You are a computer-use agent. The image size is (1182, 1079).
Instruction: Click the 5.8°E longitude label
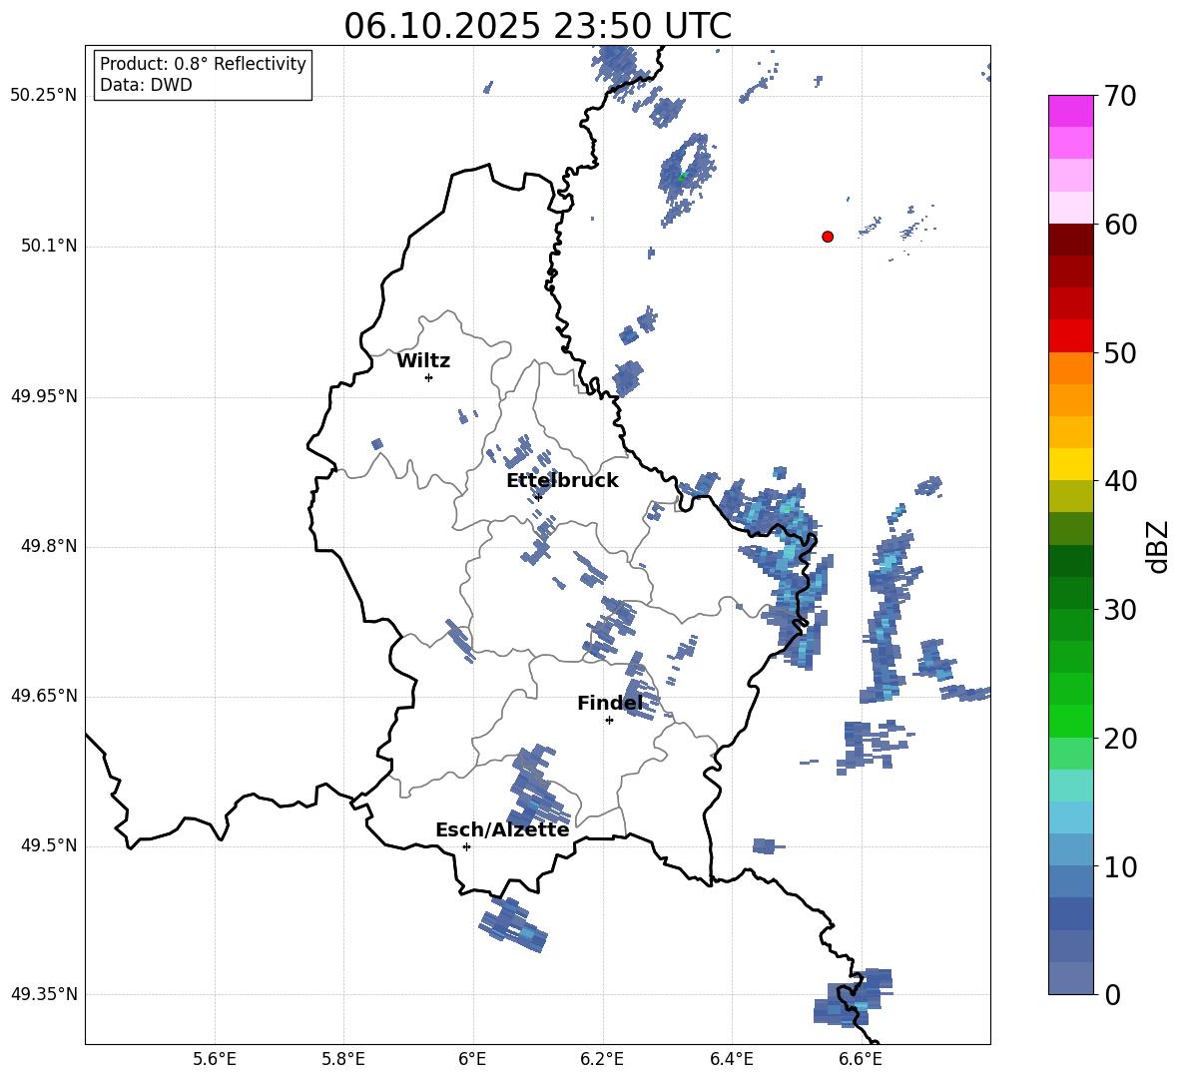click(x=343, y=1059)
